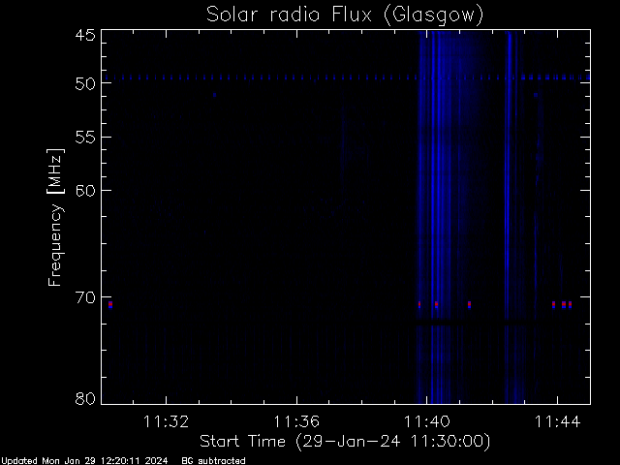Image resolution: width=620 pixels, height=465 pixels.
Task: Click the 50 frequency tick label
Action: (x=85, y=83)
